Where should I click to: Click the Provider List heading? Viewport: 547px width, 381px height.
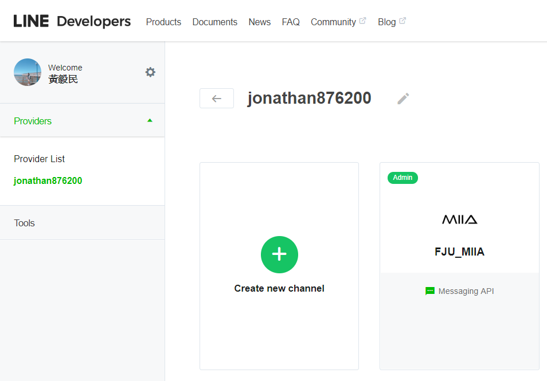pos(40,159)
